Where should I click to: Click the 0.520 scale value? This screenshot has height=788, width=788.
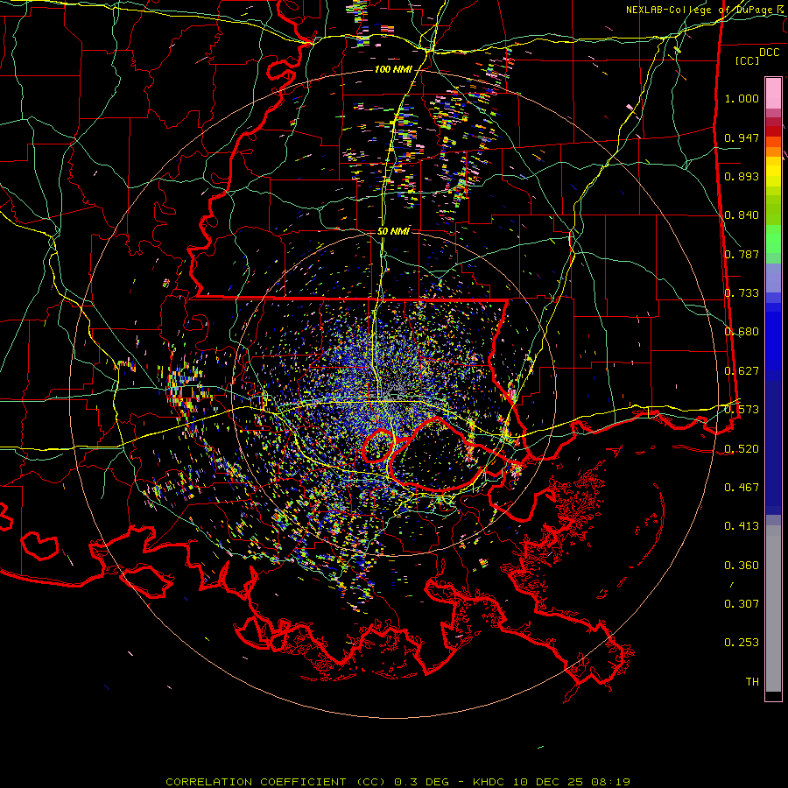pos(742,448)
